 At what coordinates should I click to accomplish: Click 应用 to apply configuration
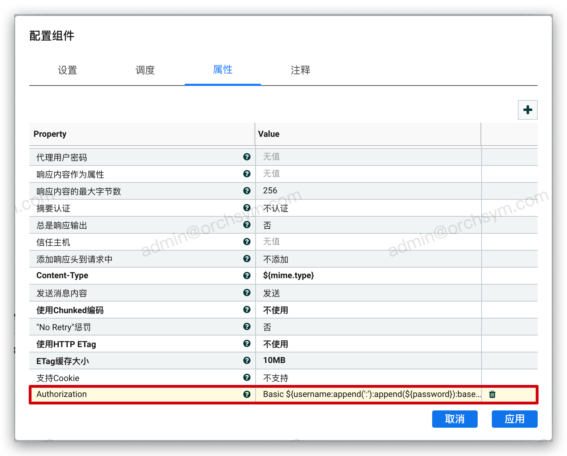coord(514,419)
